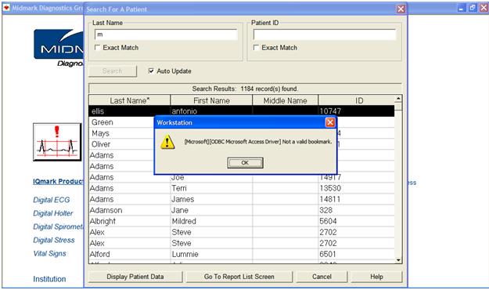This screenshot has width=489, height=290.
Task: Enable Exact Match under Patient ID
Action: 256,48
